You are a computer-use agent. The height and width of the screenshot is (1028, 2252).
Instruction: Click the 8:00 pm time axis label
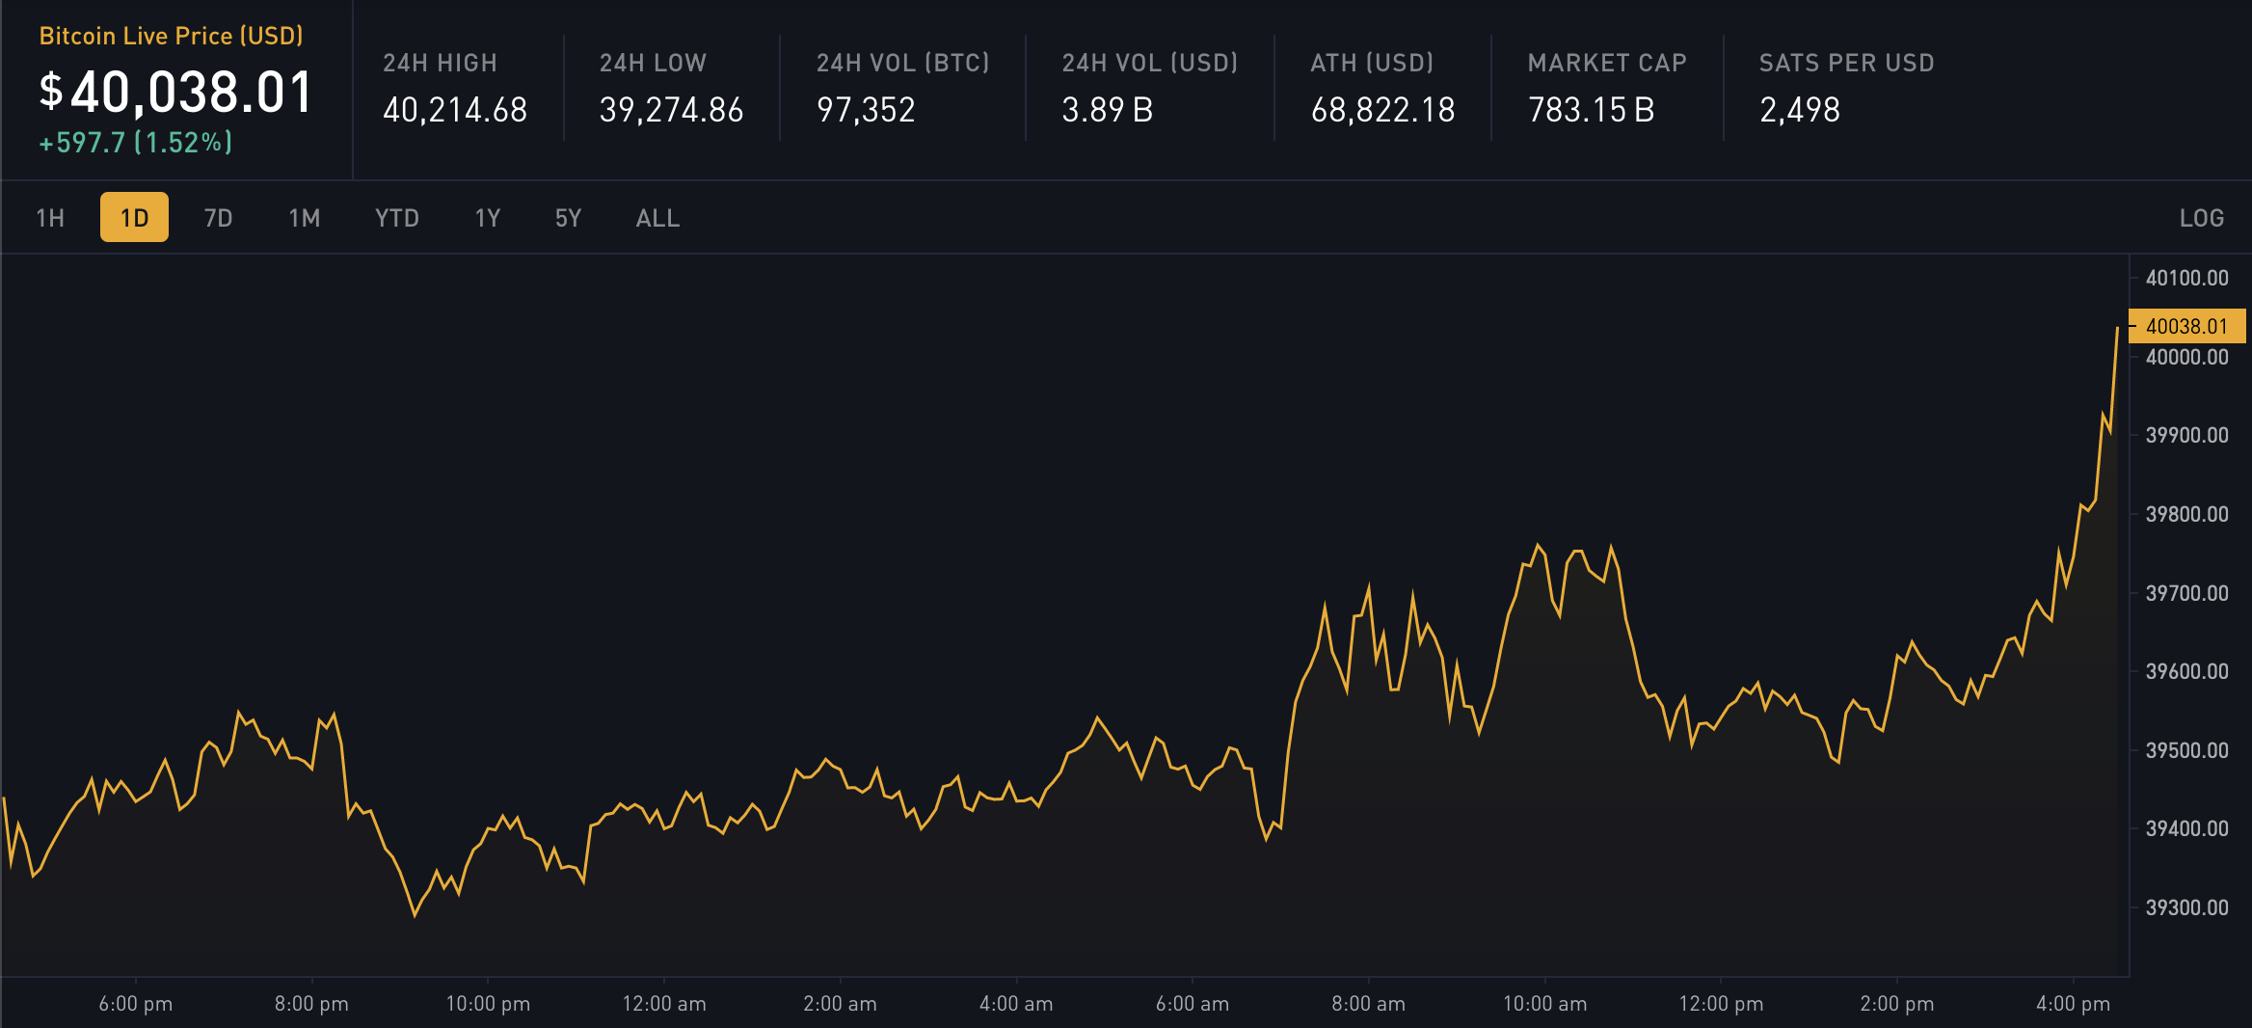311,1004
